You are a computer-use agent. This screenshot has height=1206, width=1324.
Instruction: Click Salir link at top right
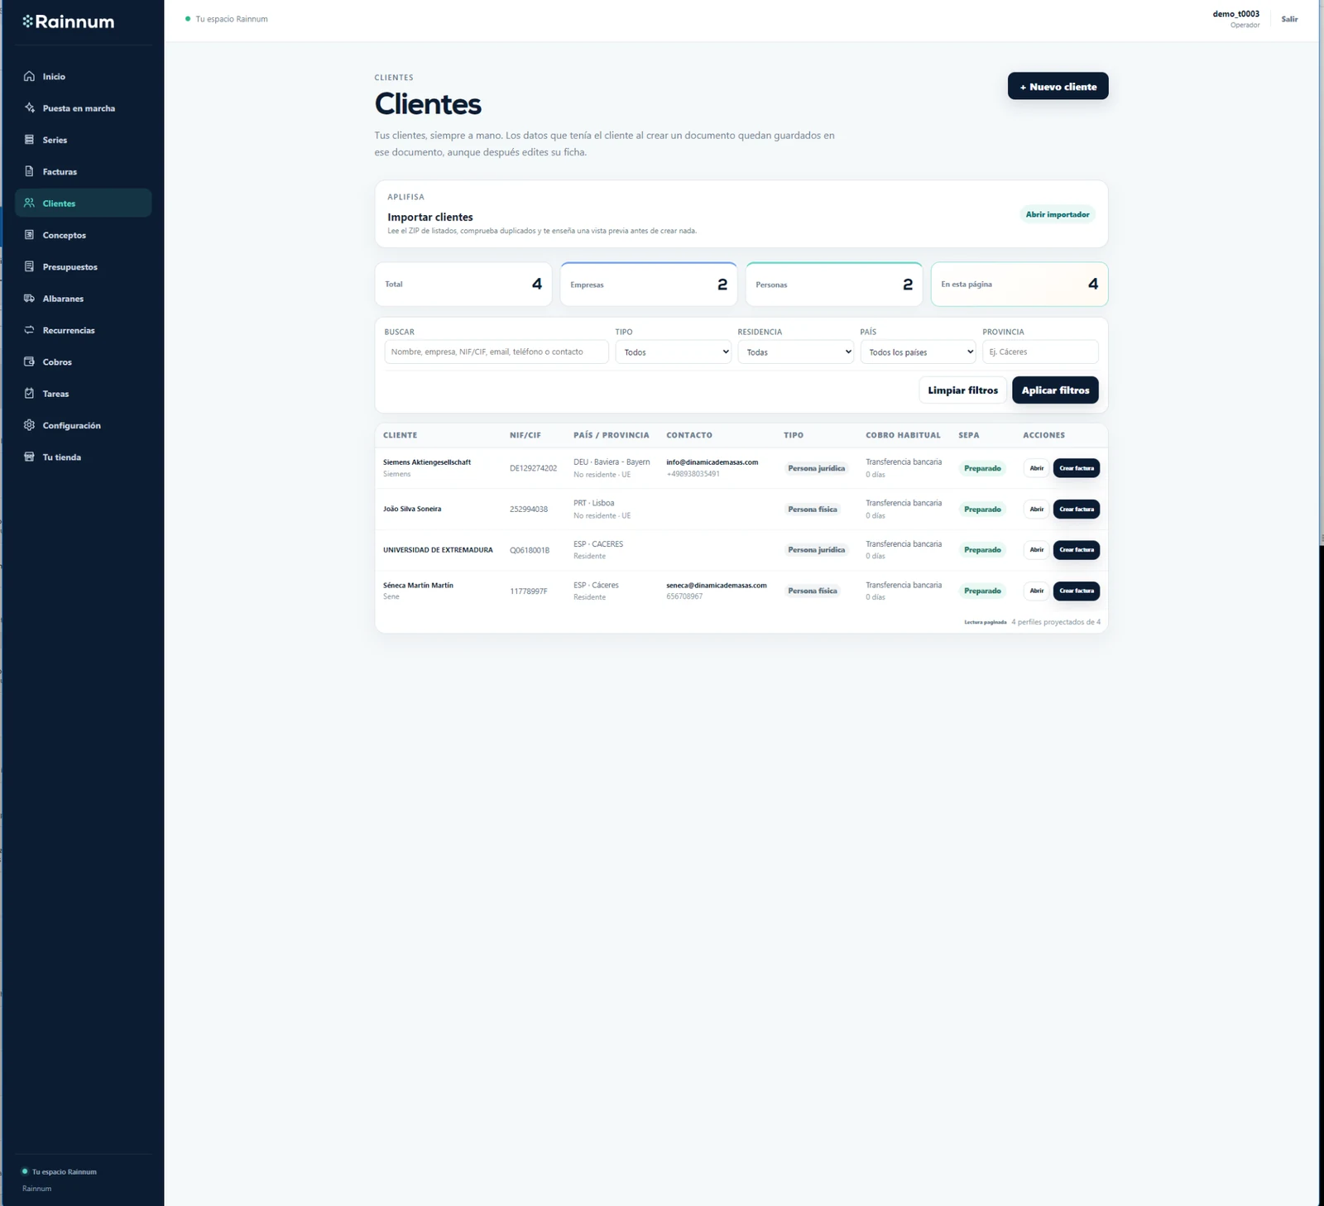pyautogui.click(x=1289, y=19)
